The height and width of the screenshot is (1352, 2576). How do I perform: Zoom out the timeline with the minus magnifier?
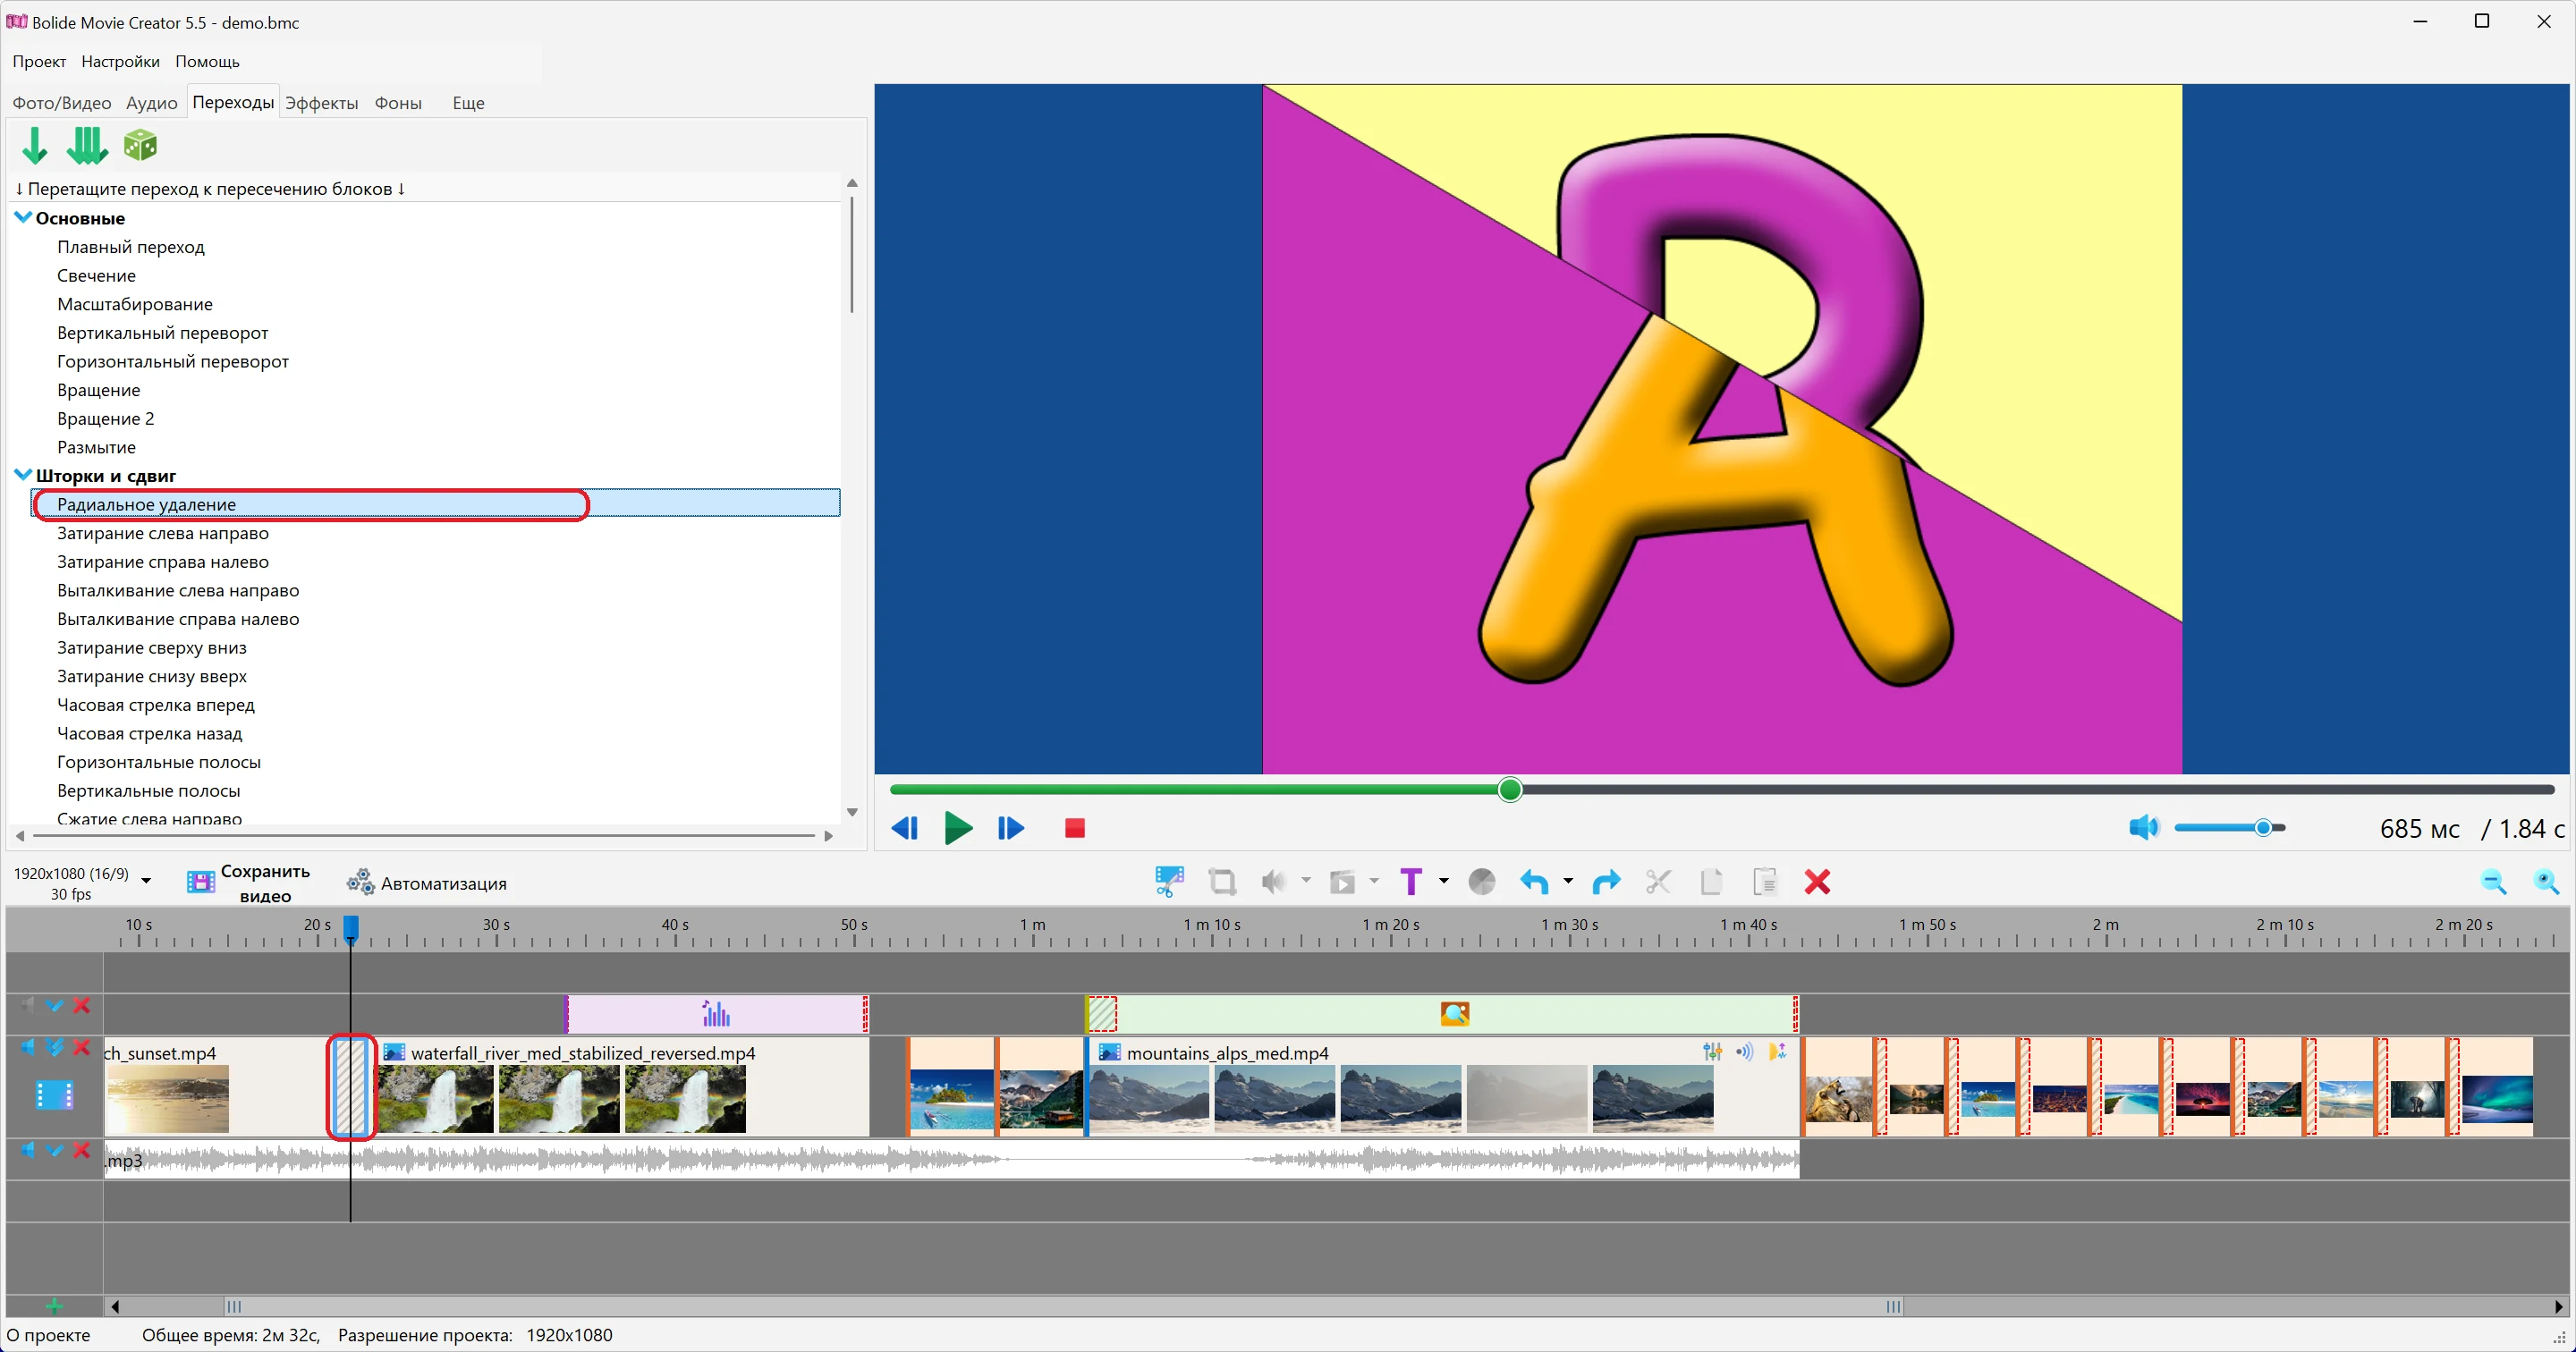[x=2493, y=881]
